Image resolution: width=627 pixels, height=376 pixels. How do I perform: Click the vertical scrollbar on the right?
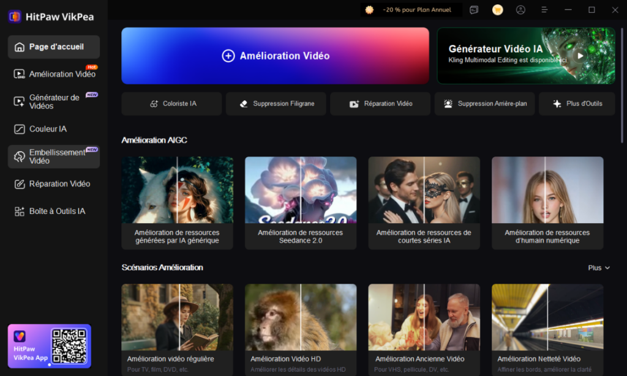click(x=622, y=86)
